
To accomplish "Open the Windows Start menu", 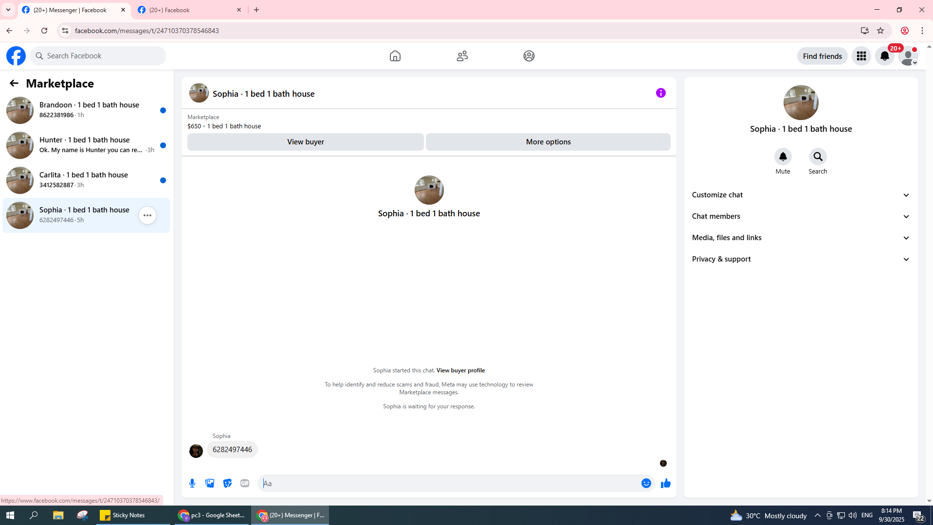I will coord(10,515).
